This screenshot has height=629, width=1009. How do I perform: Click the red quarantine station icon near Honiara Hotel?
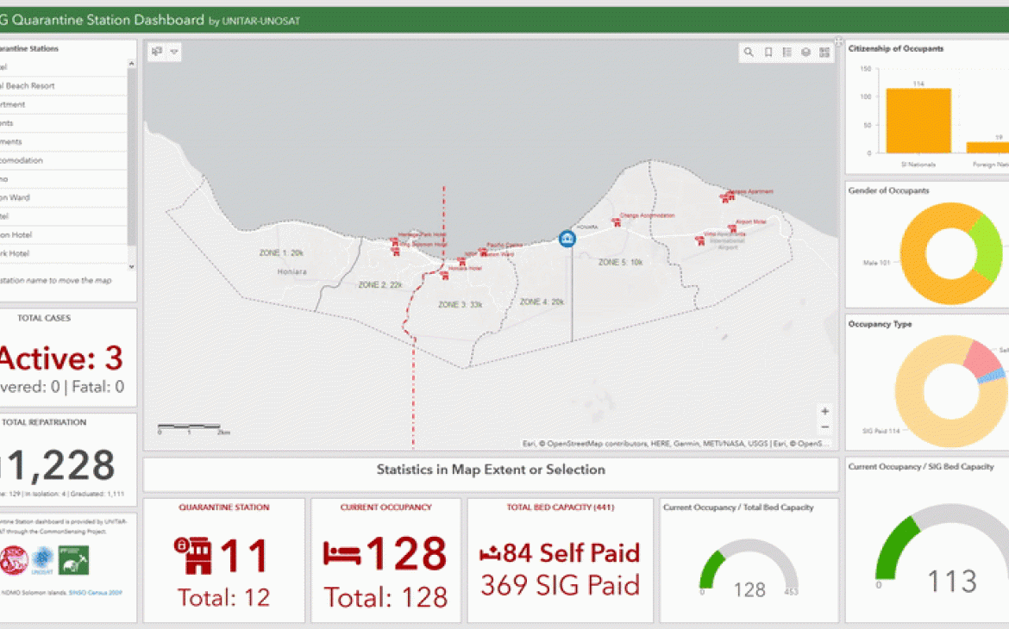coord(461,261)
